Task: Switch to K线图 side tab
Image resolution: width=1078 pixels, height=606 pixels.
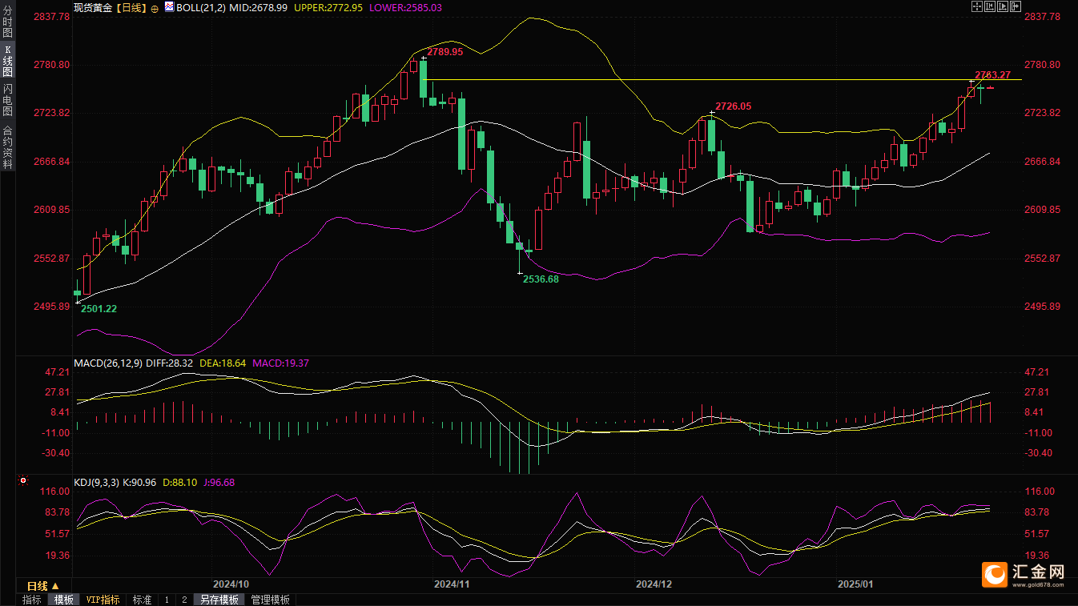Action: pyautogui.click(x=7, y=61)
